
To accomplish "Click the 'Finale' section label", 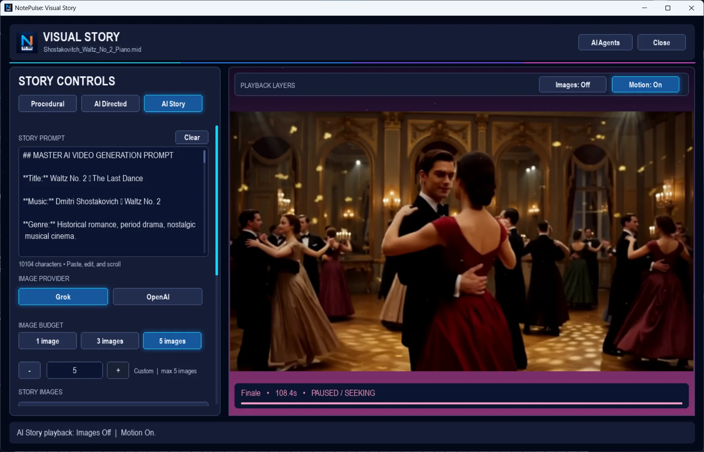I will click(251, 393).
